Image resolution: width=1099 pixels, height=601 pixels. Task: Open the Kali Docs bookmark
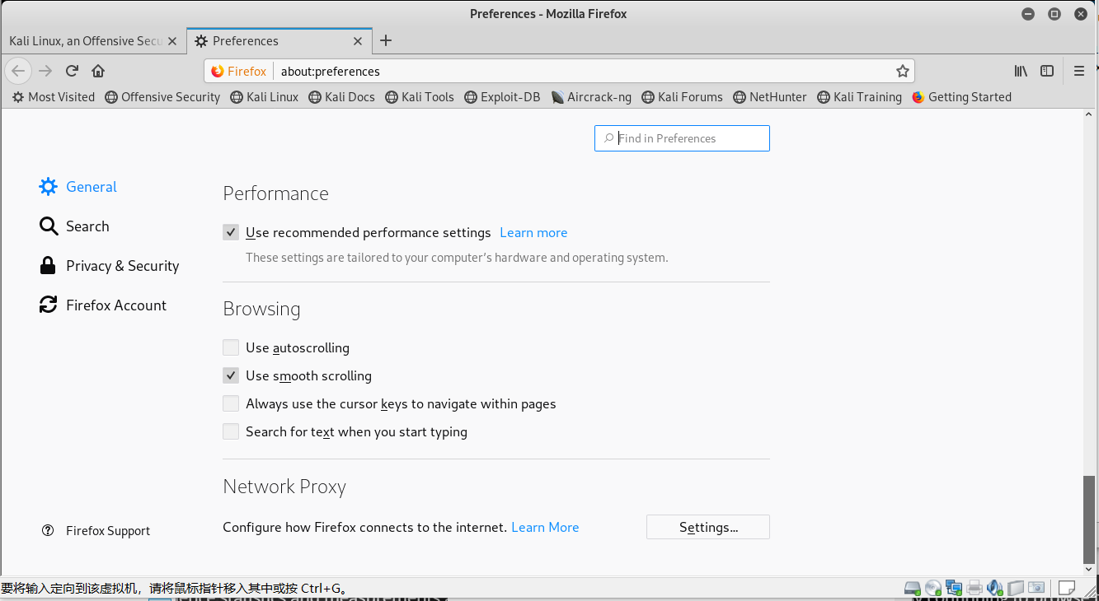(x=341, y=97)
